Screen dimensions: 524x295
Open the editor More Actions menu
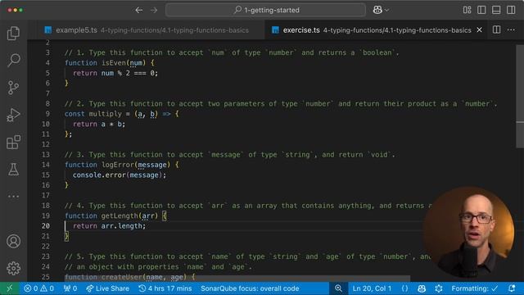click(511, 29)
